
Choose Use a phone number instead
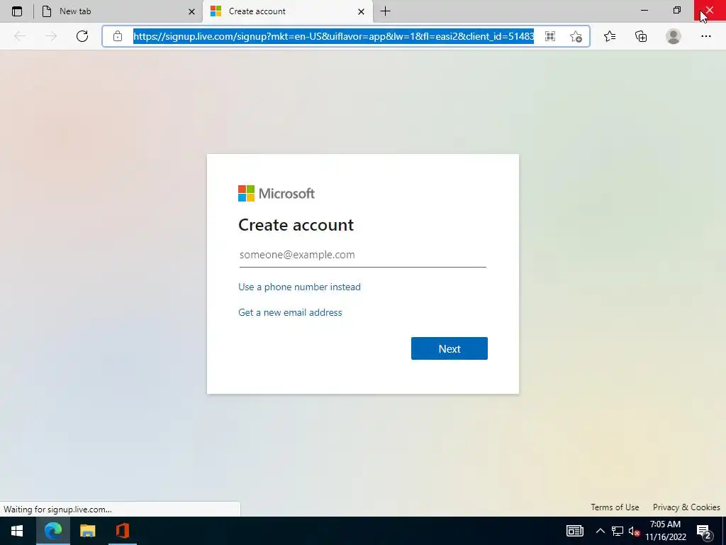(299, 287)
